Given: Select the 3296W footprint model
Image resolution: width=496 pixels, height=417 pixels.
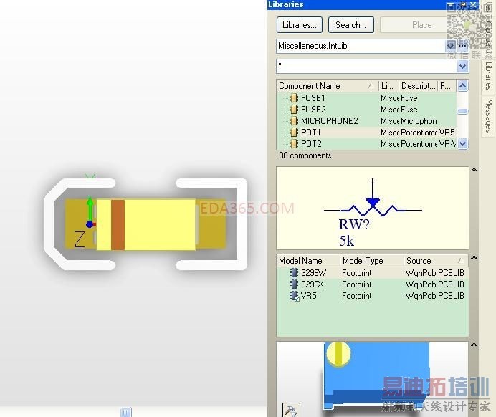Looking at the screenshot, I should (x=372, y=273).
